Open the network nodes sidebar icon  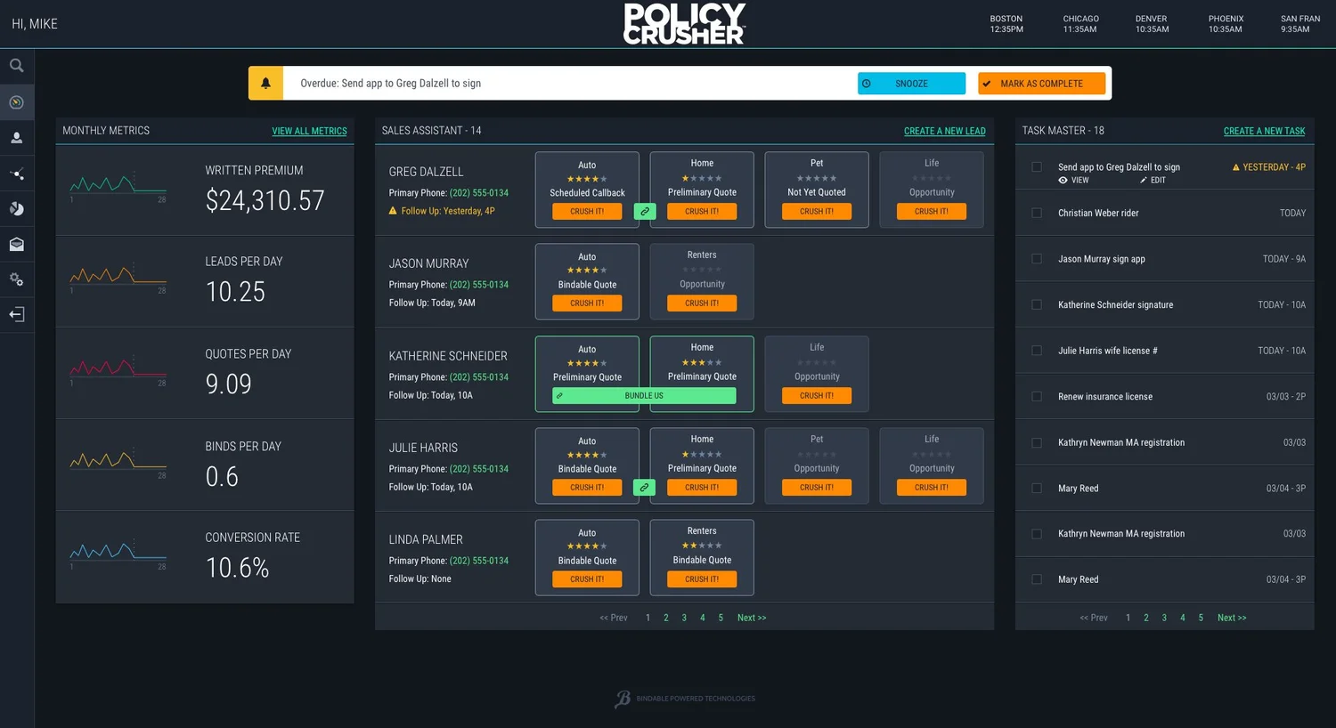16,174
